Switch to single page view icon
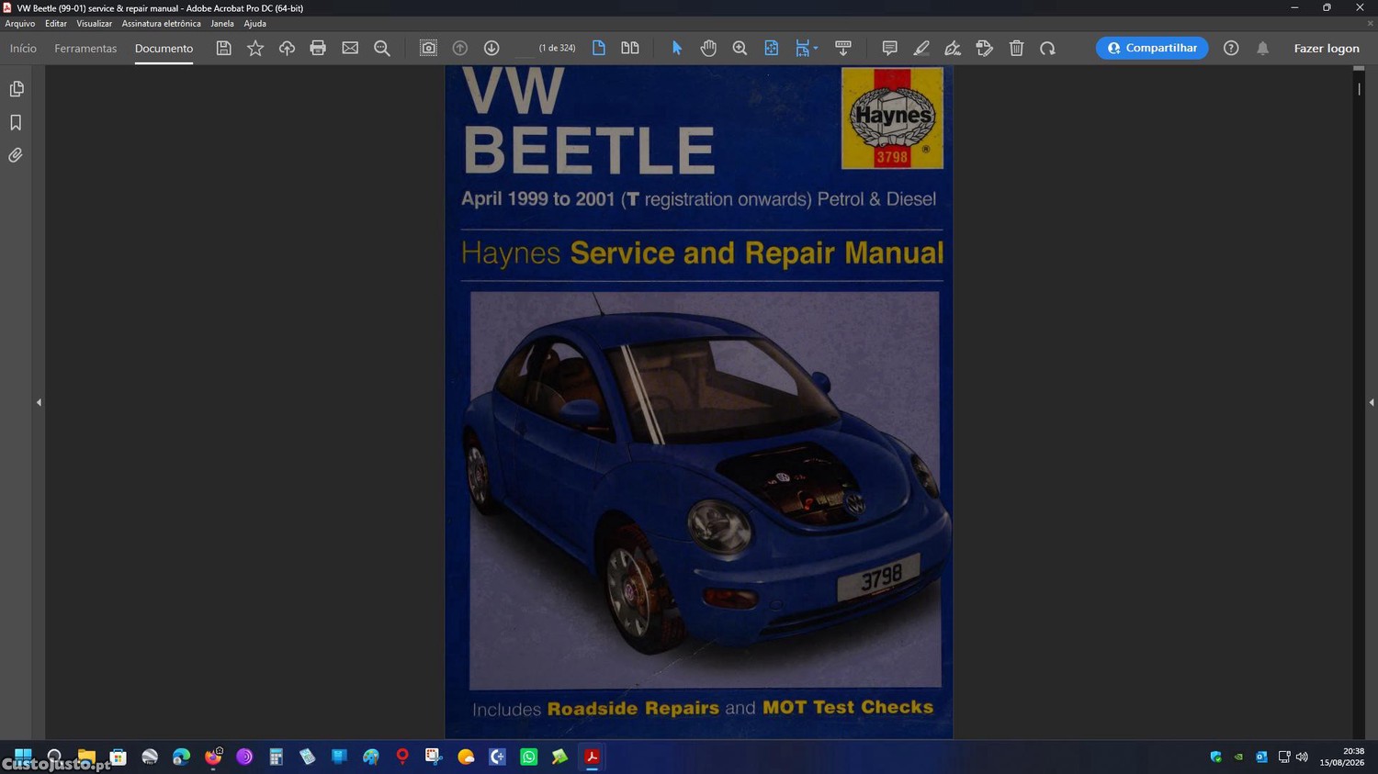 (599, 48)
